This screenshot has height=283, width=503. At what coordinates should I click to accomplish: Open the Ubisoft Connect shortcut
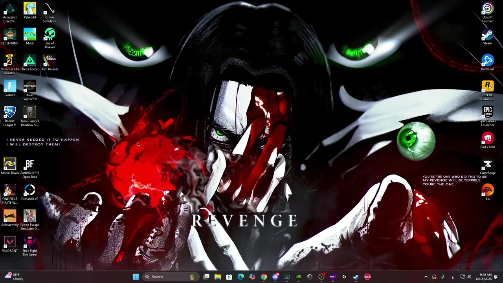coord(488,13)
